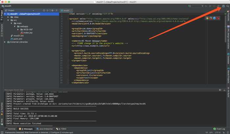Hide the Messages panel
The image size is (230, 134).
(x=224, y=90)
